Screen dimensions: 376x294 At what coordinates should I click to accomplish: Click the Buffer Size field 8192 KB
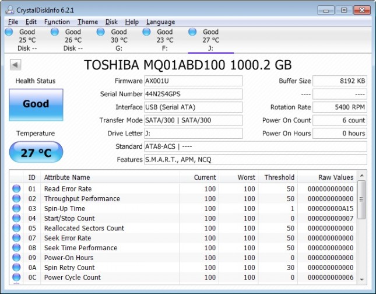[x=340, y=81]
